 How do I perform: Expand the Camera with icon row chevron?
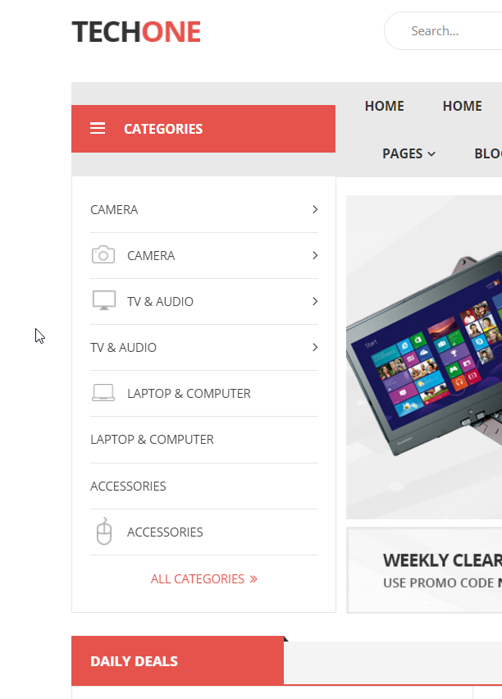point(315,255)
